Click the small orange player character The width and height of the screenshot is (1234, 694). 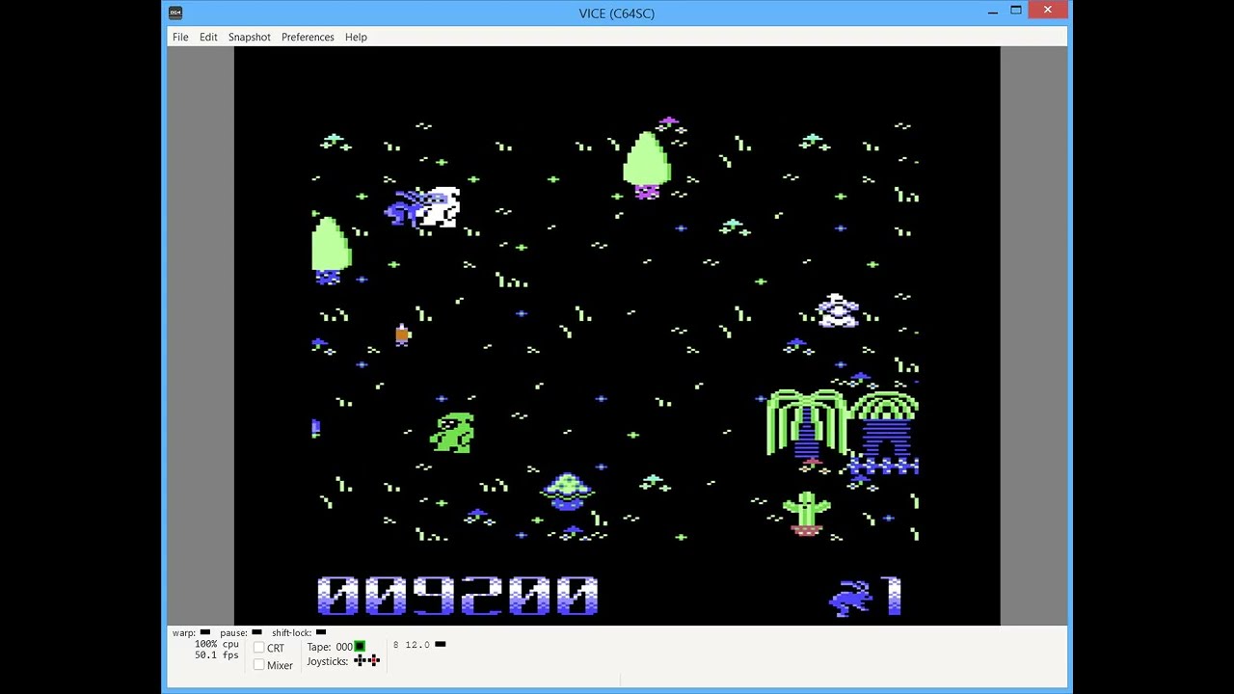click(x=402, y=334)
